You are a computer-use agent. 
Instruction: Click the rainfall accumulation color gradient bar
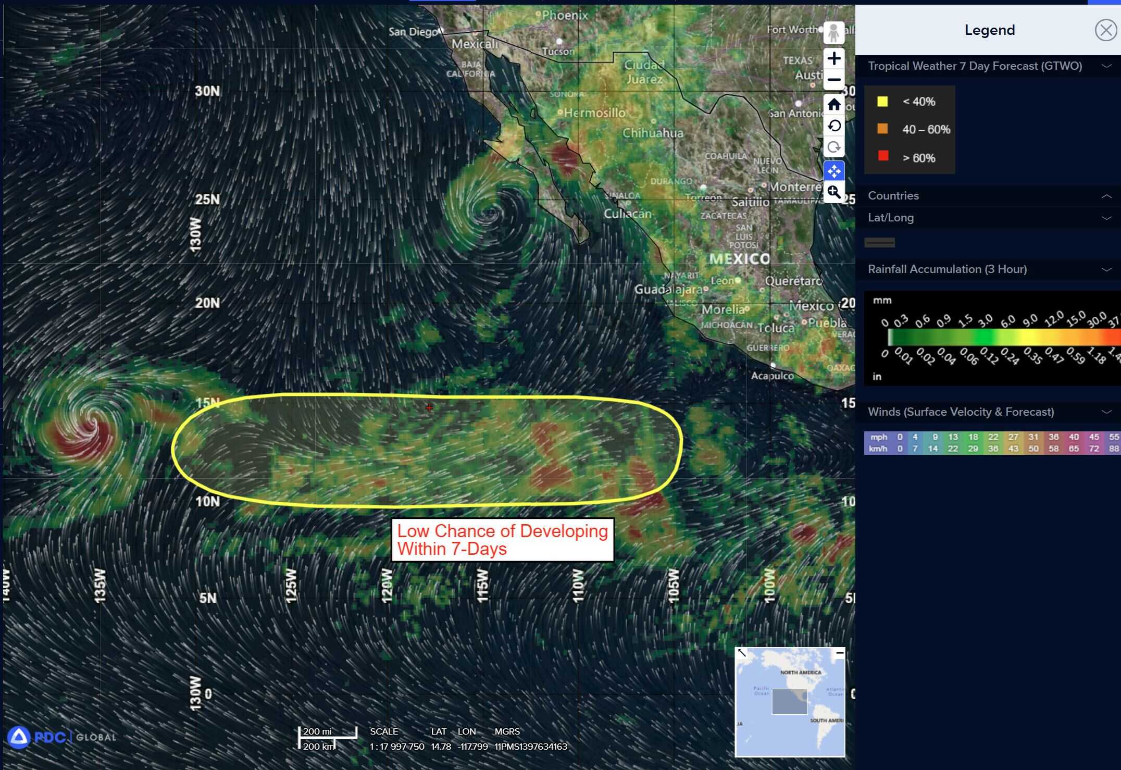(1004, 338)
